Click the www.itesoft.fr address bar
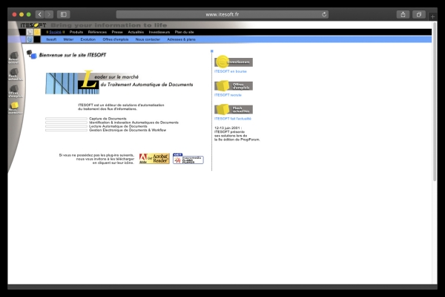 (222, 14)
